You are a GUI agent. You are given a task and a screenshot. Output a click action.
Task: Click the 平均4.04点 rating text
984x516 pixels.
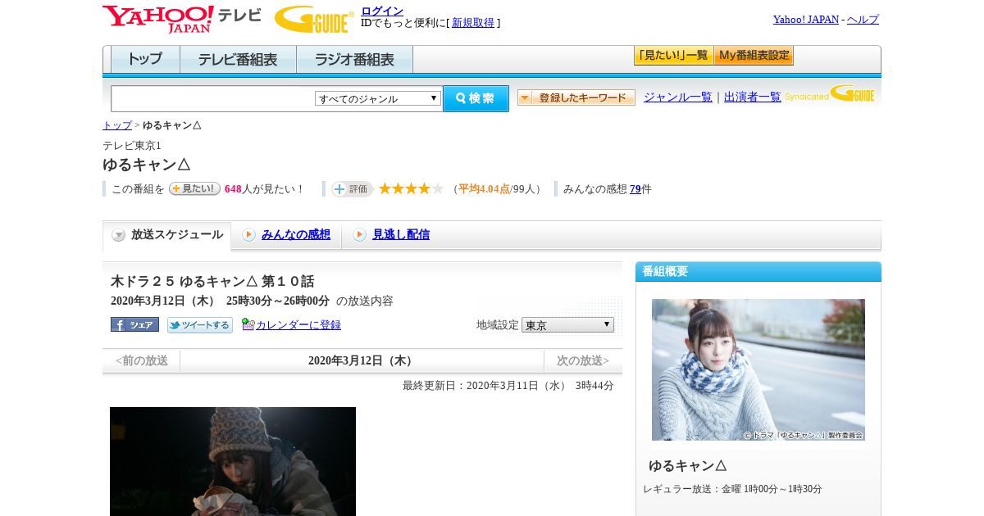(484, 189)
